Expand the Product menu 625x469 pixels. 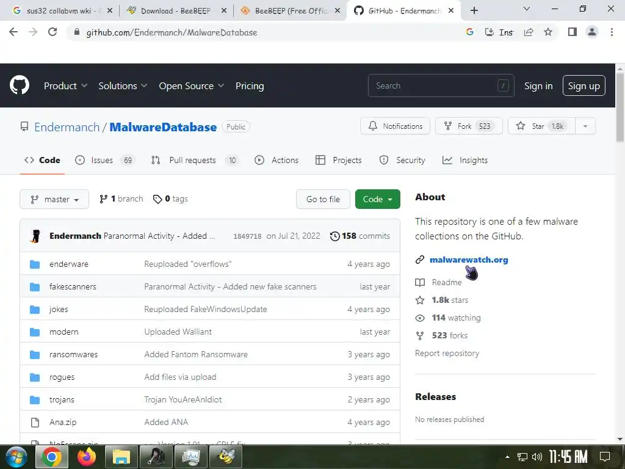coord(65,85)
